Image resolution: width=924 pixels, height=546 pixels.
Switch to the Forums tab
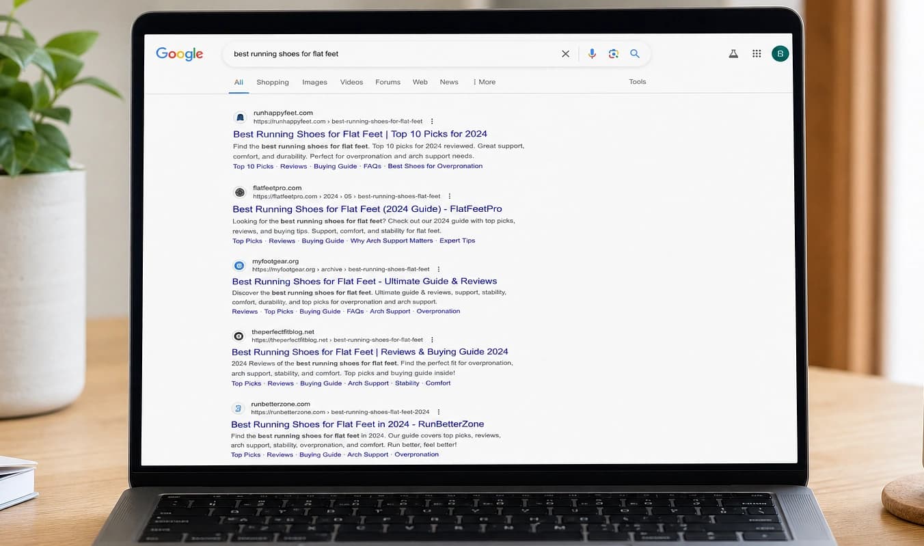coord(388,82)
